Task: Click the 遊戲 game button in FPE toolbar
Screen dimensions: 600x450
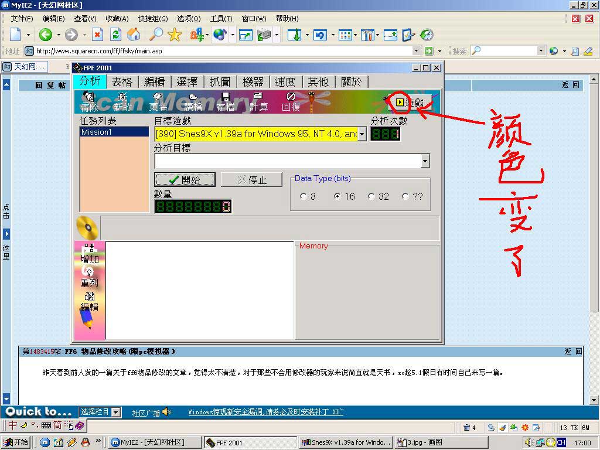Action: [410, 102]
